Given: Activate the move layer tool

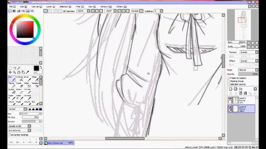Looking at the screenshot, I should (10, 72).
